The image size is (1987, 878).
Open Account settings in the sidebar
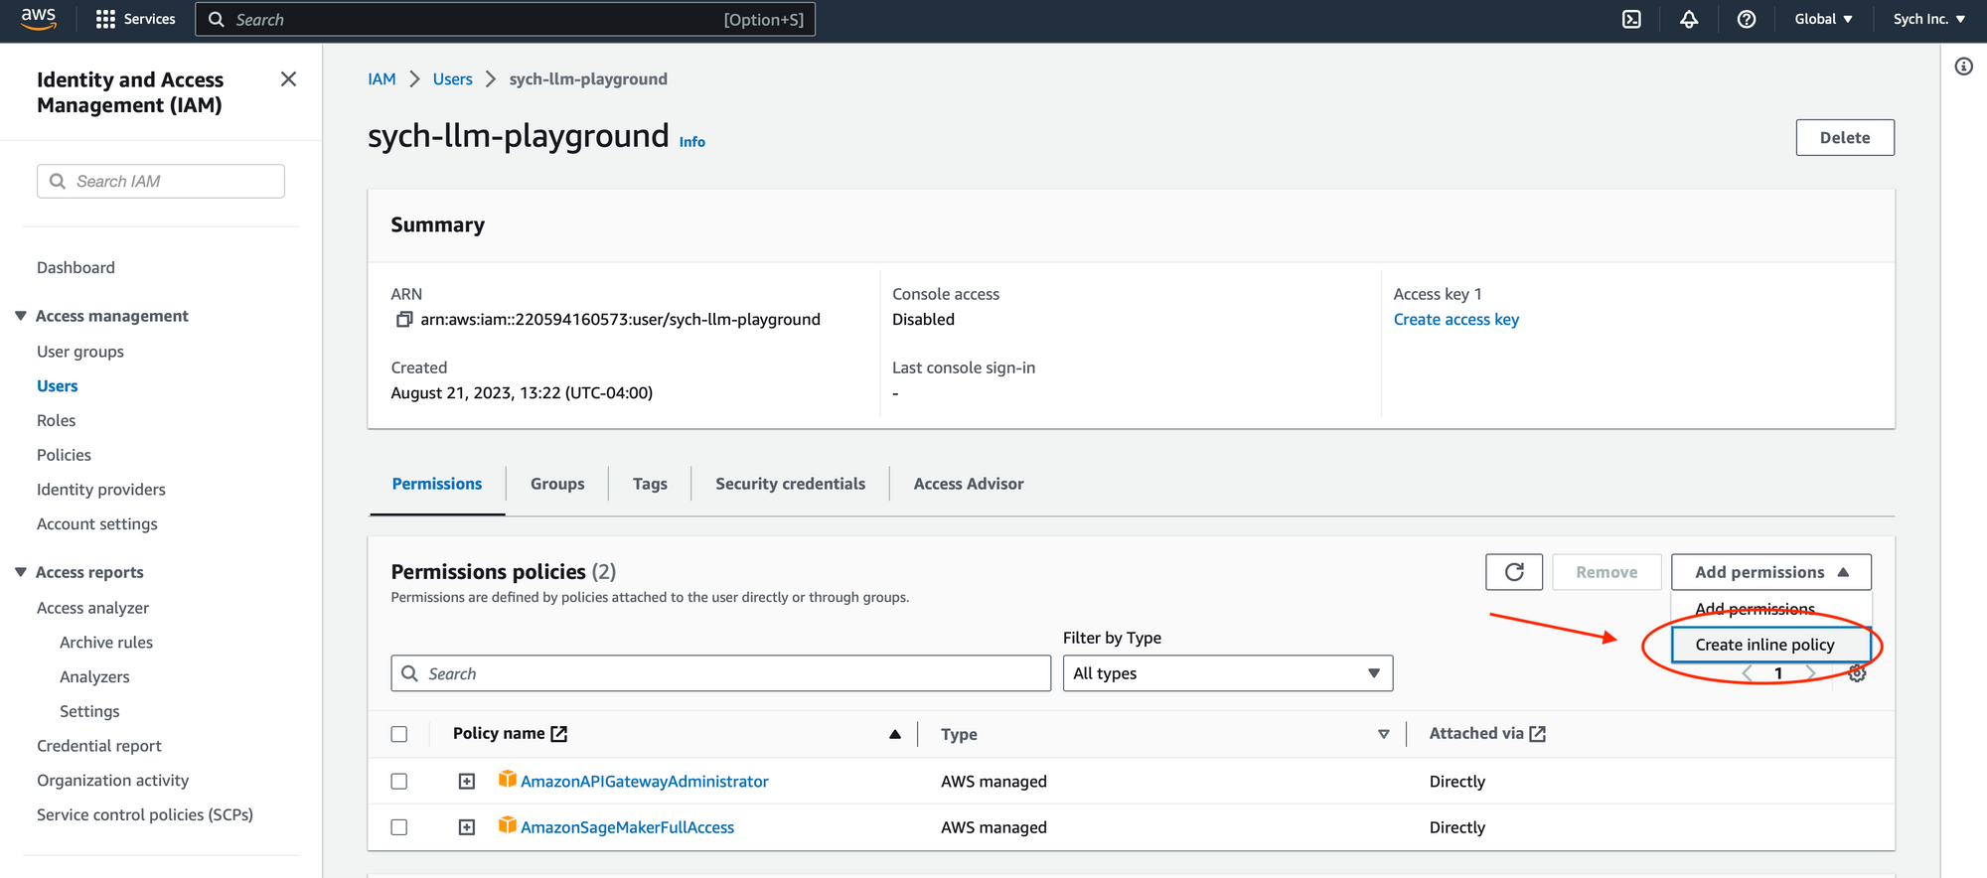[x=97, y=523]
